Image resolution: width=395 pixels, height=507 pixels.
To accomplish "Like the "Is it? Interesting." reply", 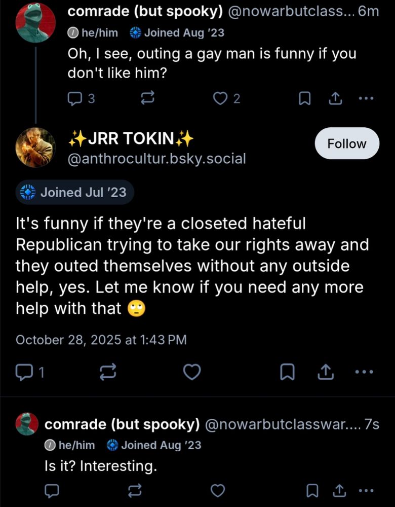I will [218, 491].
